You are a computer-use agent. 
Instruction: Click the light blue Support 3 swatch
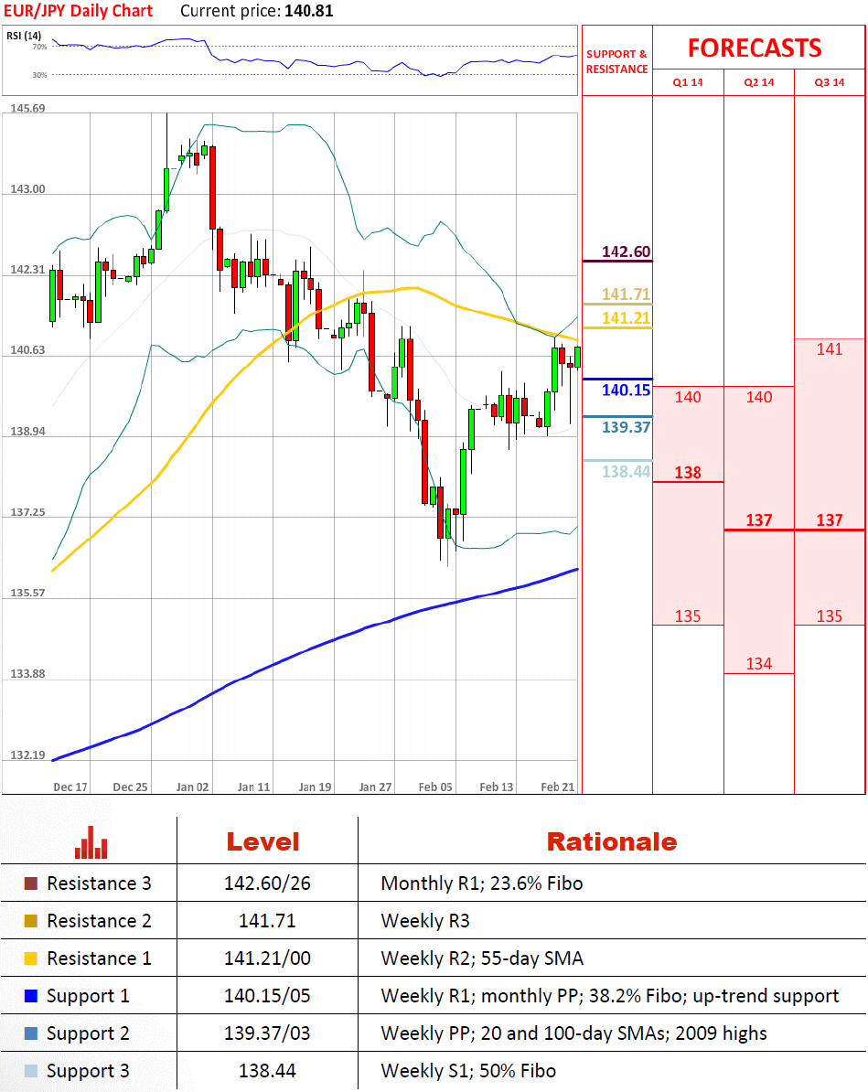(x=31, y=1071)
